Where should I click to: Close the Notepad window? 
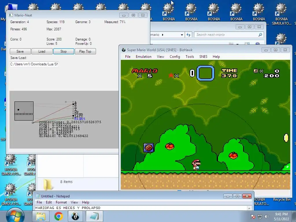[x=247, y=196]
